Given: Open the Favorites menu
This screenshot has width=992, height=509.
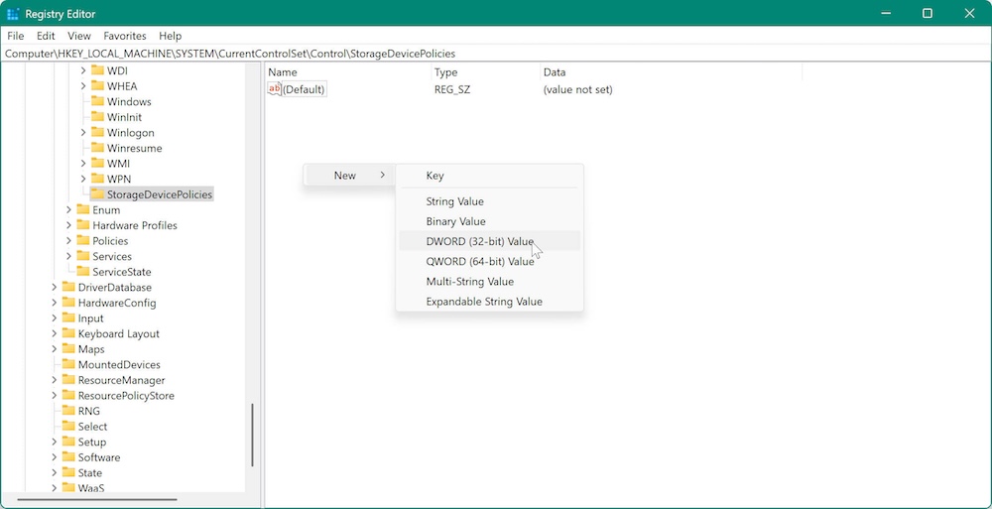Looking at the screenshot, I should tap(125, 36).
